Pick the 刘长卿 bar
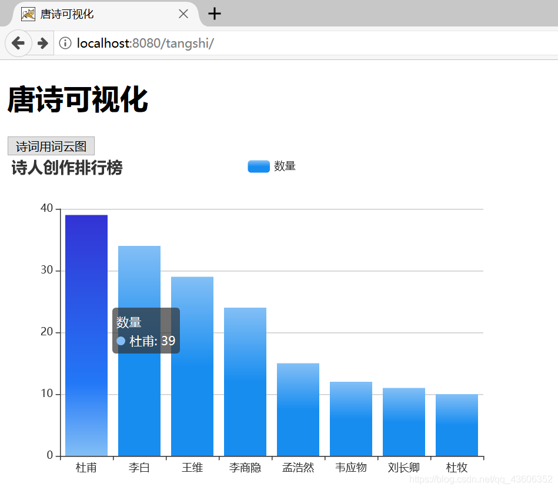558x490 pixels. pyautogui.click(x=404, y=422)
